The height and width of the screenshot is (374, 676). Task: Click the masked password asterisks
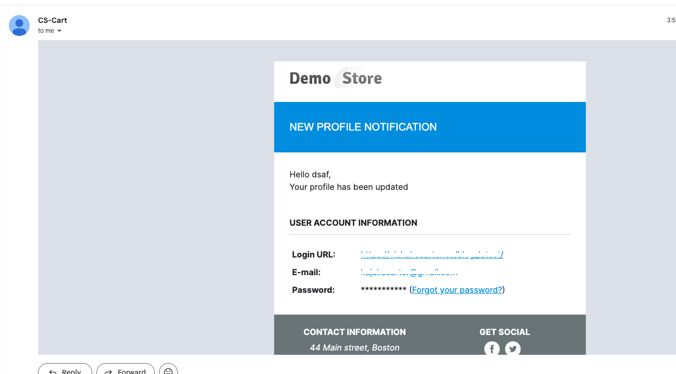(383, 290)
